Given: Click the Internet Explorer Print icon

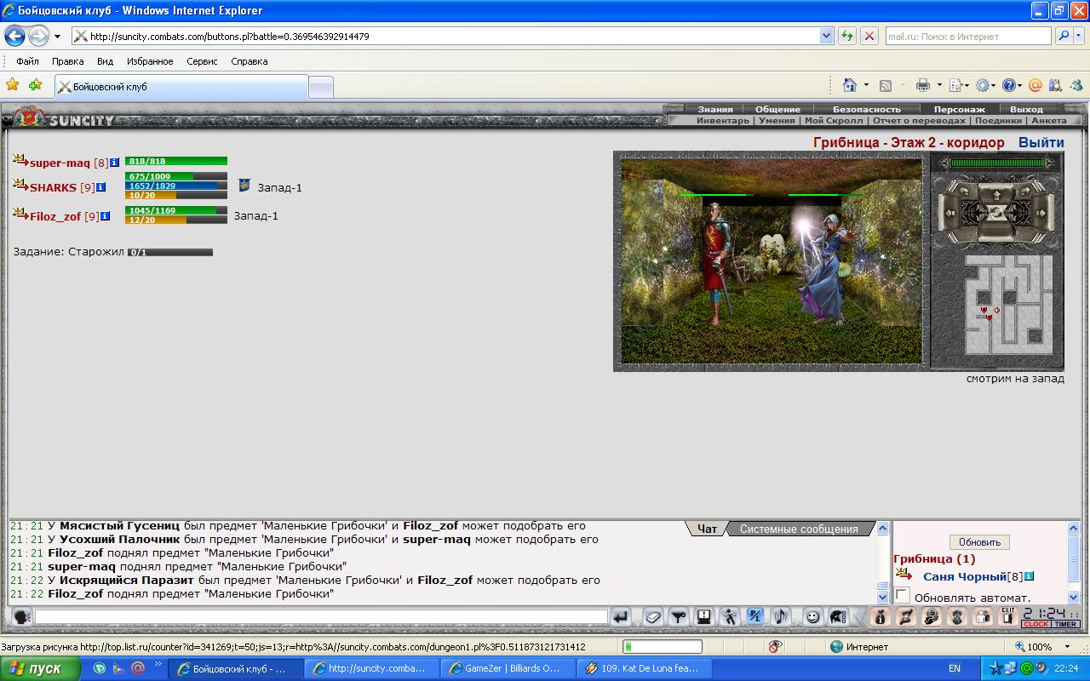Looking at the screenshot, I should (922, 85).
